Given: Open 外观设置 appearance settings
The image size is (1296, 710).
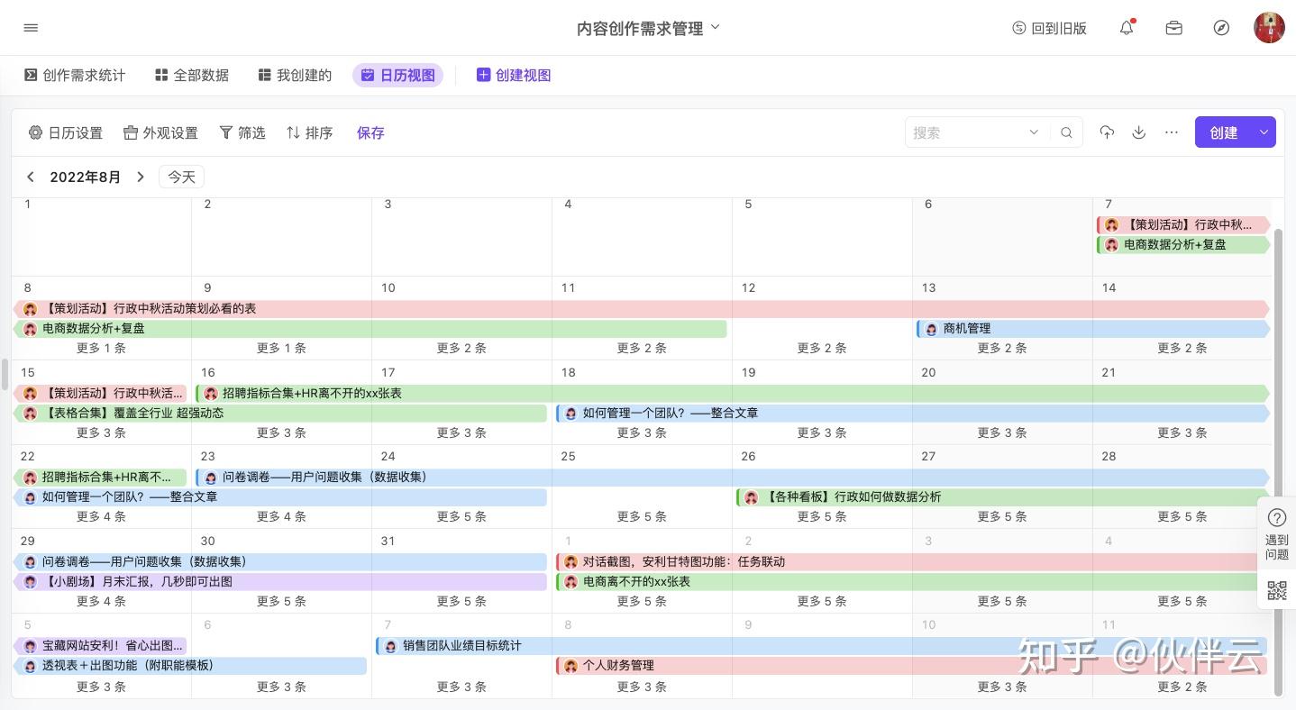Looking at the screenshot, I should coord(160,132).
